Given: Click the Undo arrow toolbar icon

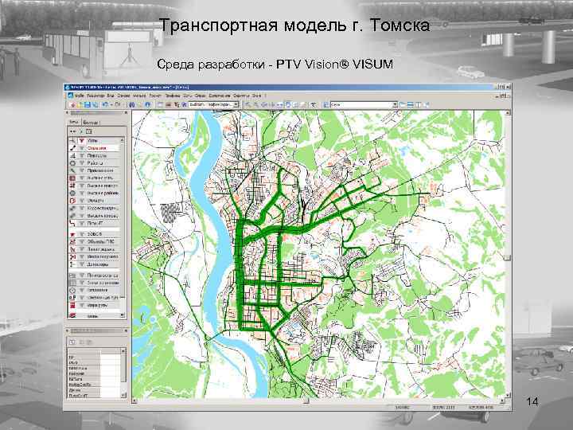Looking at the screenshot, I should (104, 104).
